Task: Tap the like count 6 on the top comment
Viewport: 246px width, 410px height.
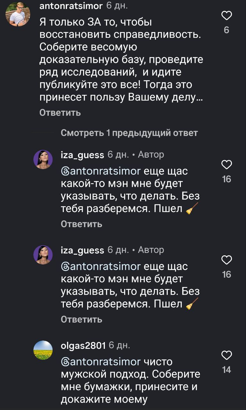Action: point(226,30)
